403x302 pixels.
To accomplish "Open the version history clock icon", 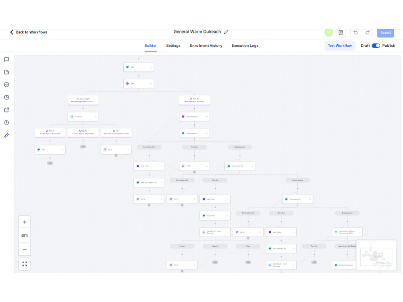I will click(7, 122).
